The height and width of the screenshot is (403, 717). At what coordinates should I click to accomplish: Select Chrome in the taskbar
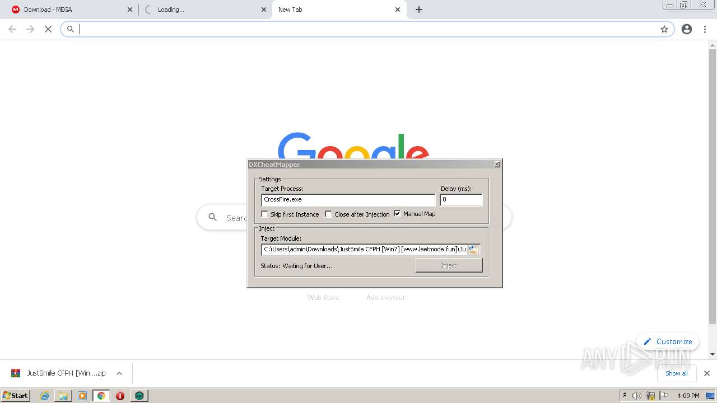click(101, 396)
